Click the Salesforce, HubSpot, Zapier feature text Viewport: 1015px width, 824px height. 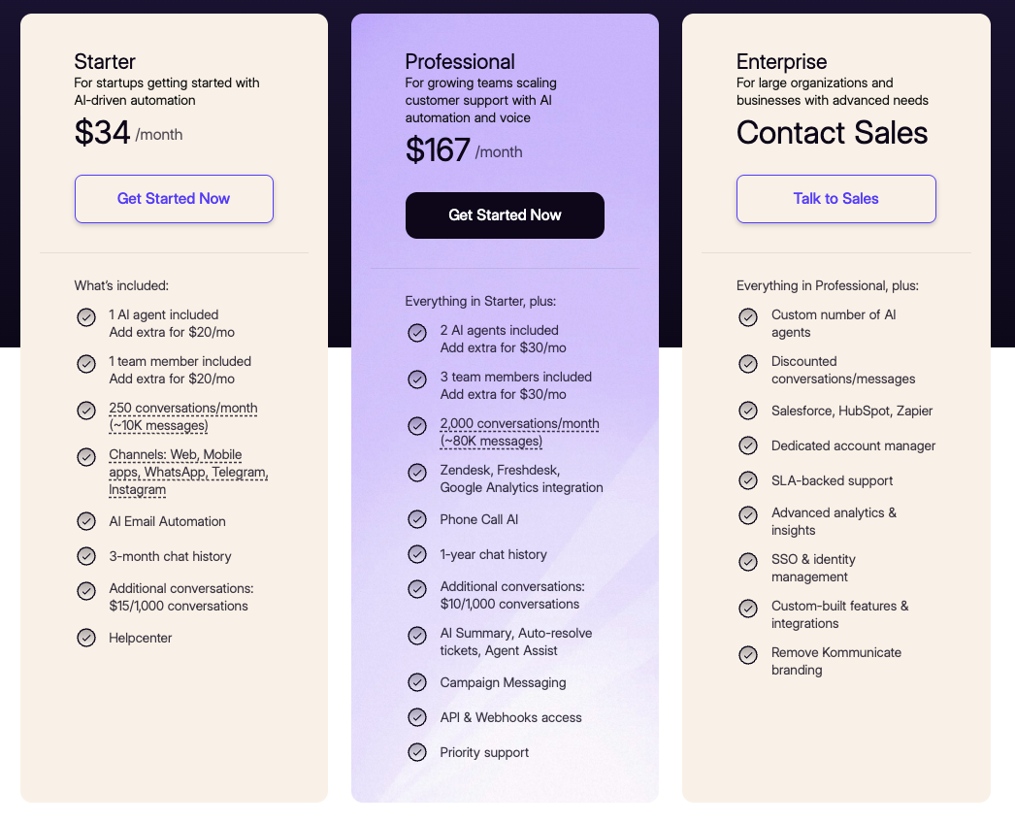pos(852,411)
